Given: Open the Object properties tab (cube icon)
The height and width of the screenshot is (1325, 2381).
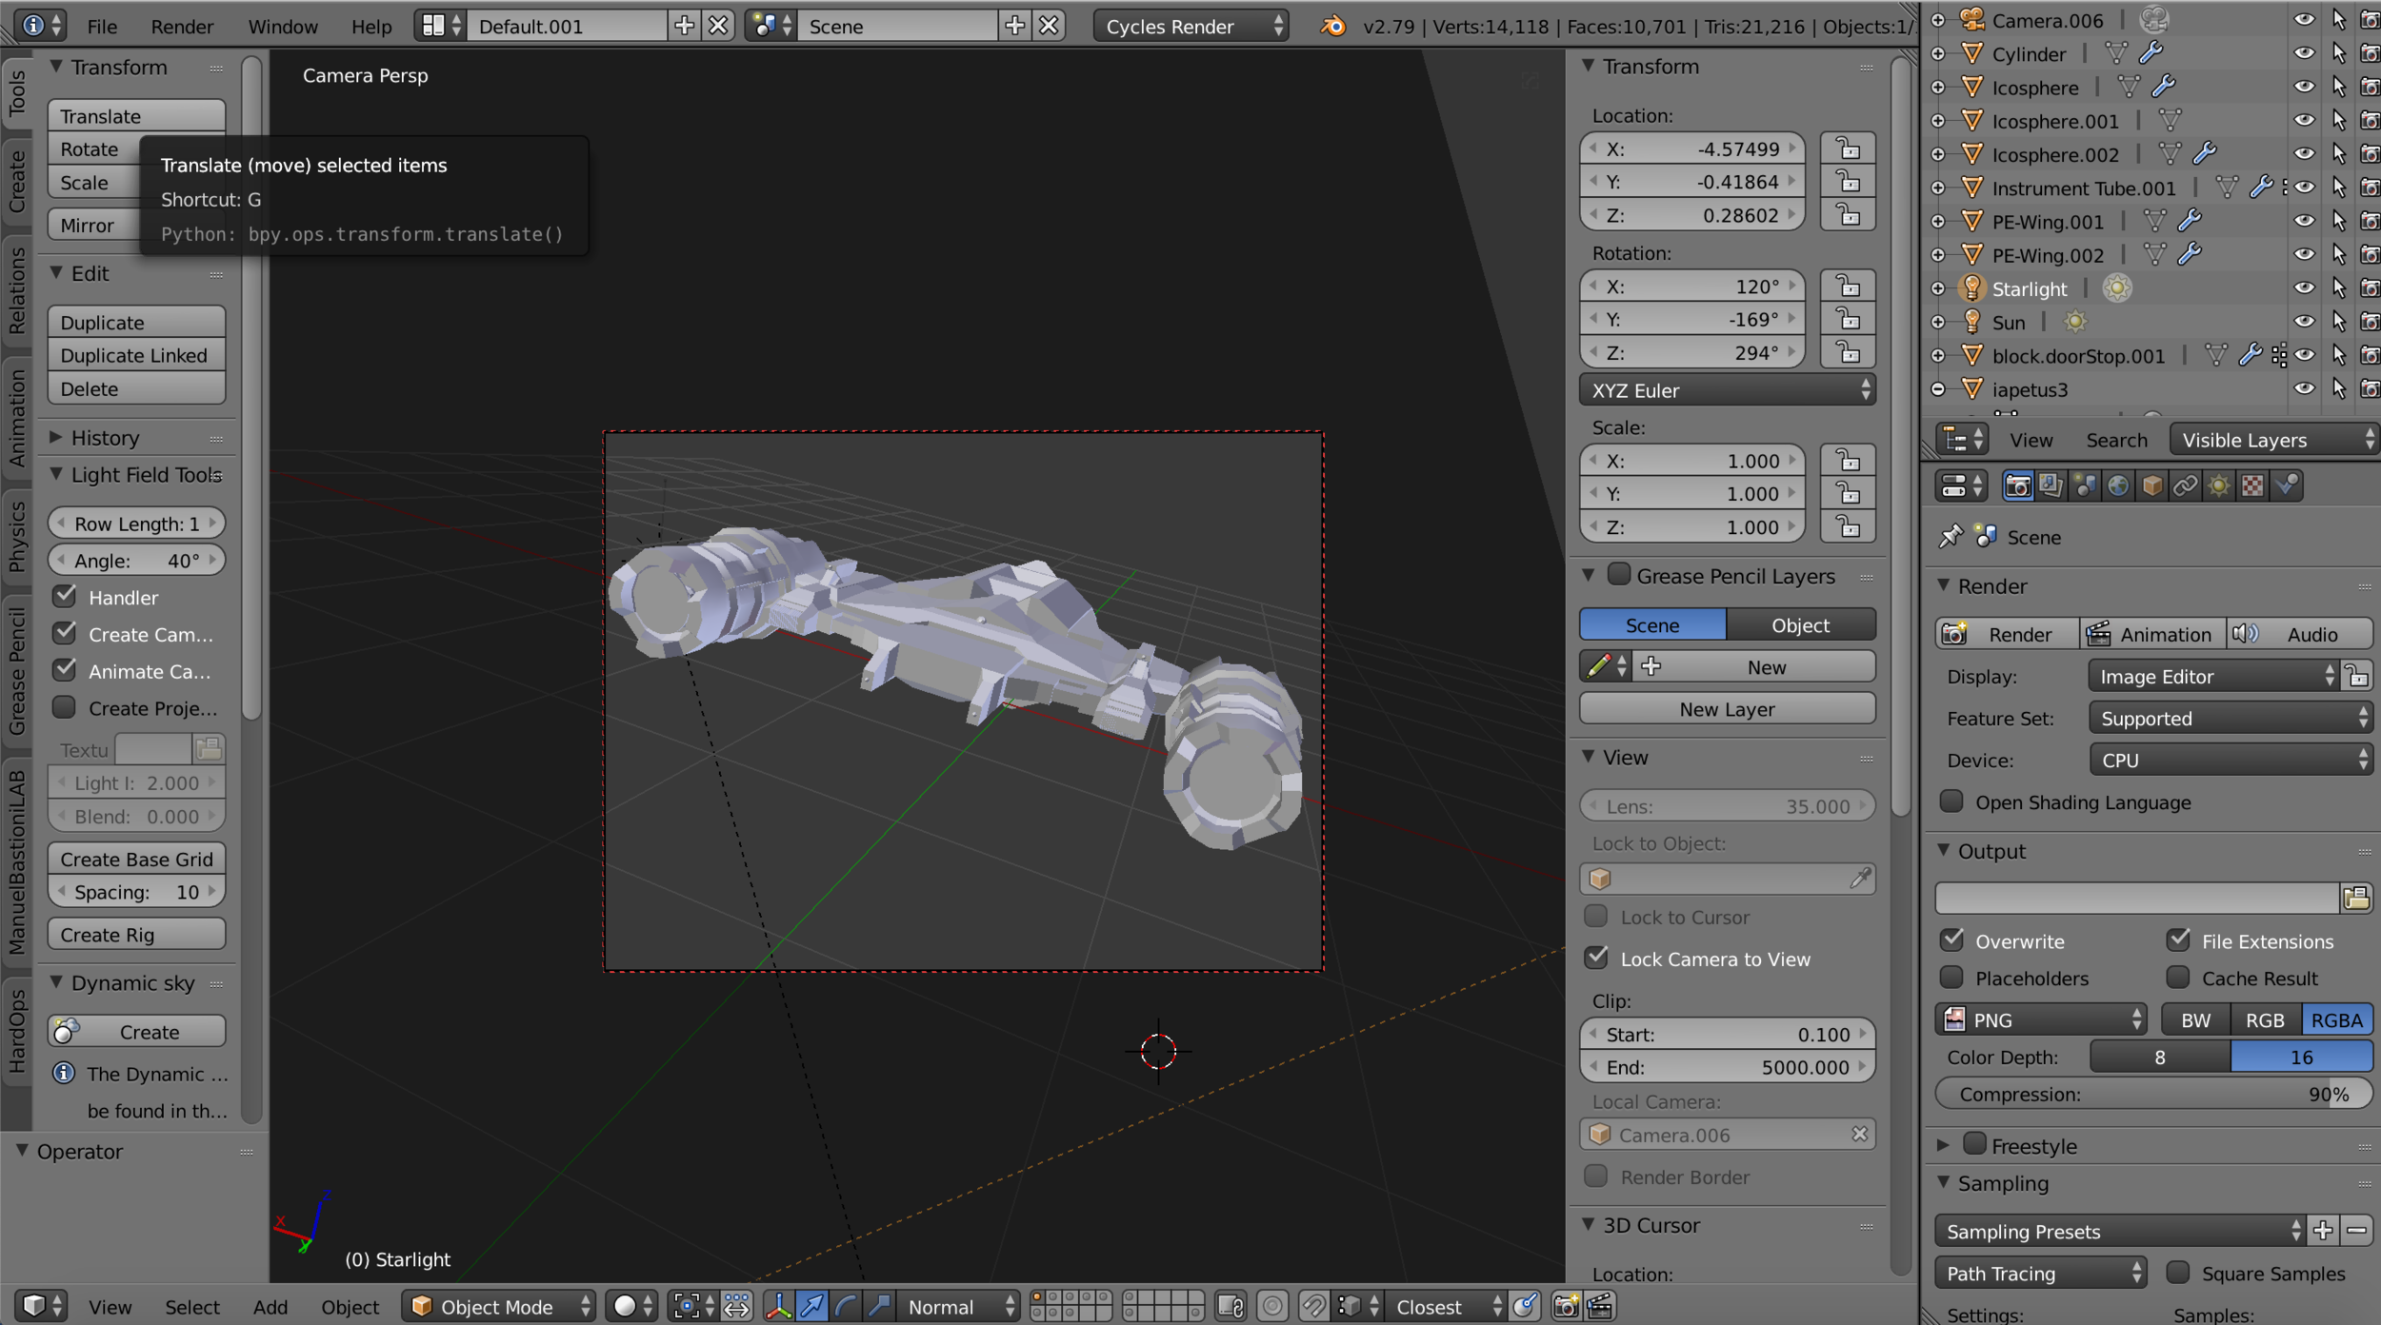Looking at the screenshot, I should (2151, 486).
